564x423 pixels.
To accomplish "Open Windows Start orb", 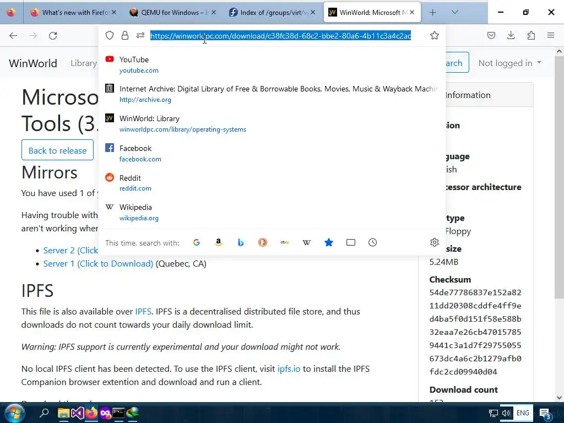I will tap(15, 413).
